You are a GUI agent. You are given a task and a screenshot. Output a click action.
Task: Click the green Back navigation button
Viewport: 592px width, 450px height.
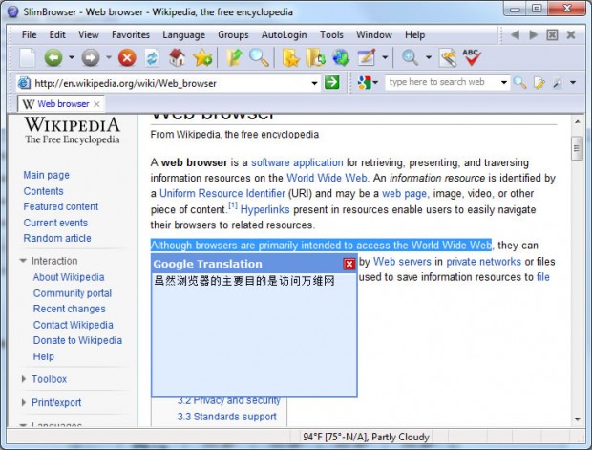pyautogui.click(x=53, y=58)
